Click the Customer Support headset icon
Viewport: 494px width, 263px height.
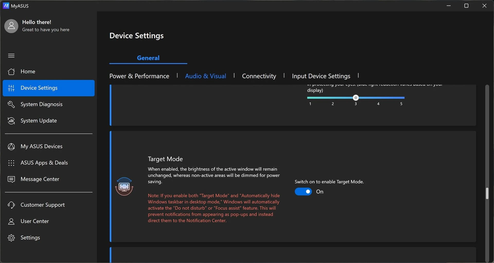pos(11,205)
